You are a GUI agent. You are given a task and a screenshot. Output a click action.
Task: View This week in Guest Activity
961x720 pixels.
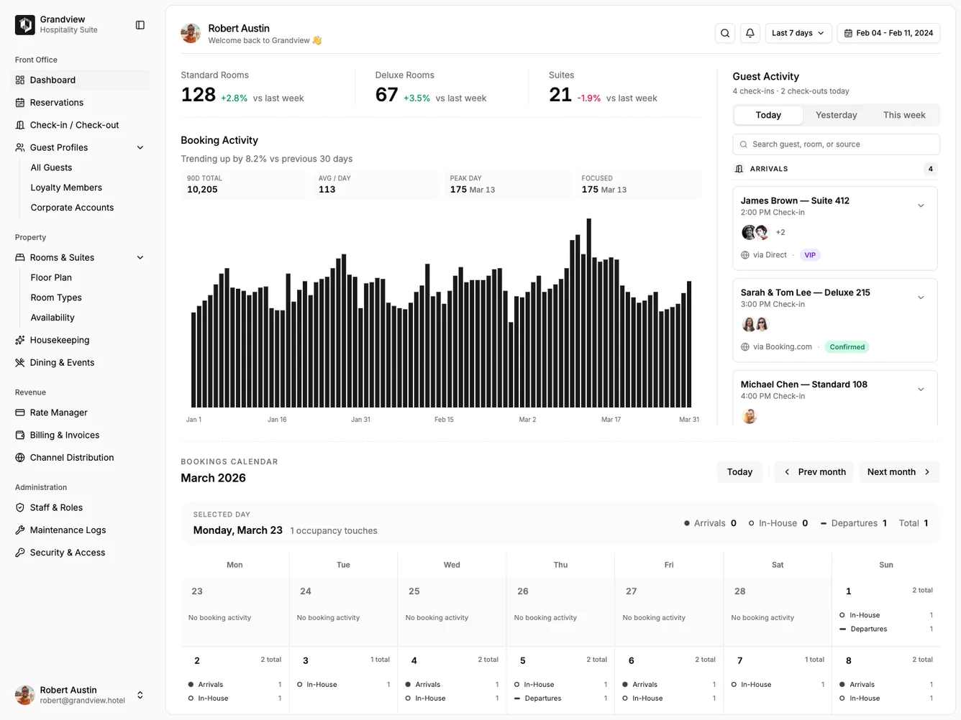(x=903, y=114)
